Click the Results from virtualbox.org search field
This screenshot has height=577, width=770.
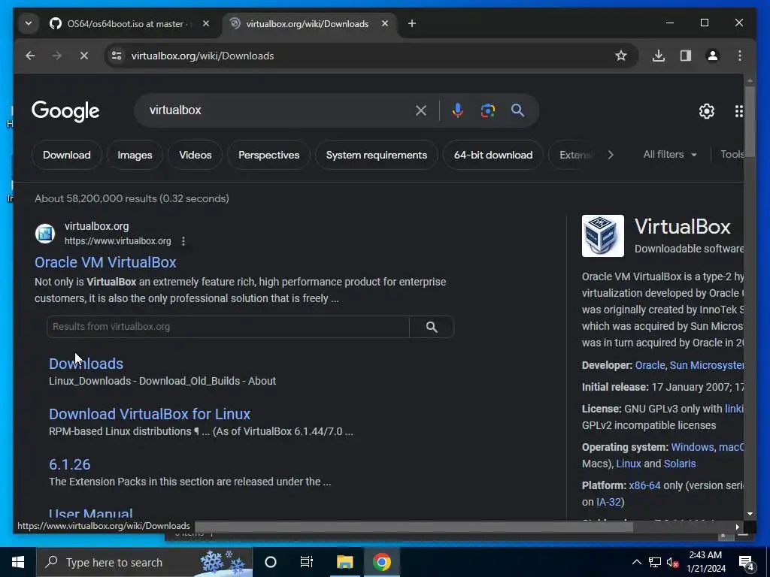coord(228,327)
